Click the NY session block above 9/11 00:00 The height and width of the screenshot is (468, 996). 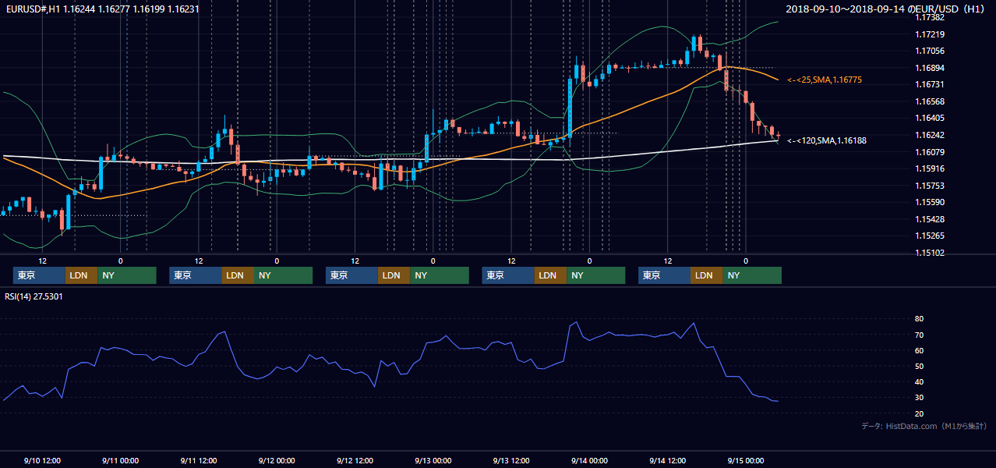(x=127, y=275)
